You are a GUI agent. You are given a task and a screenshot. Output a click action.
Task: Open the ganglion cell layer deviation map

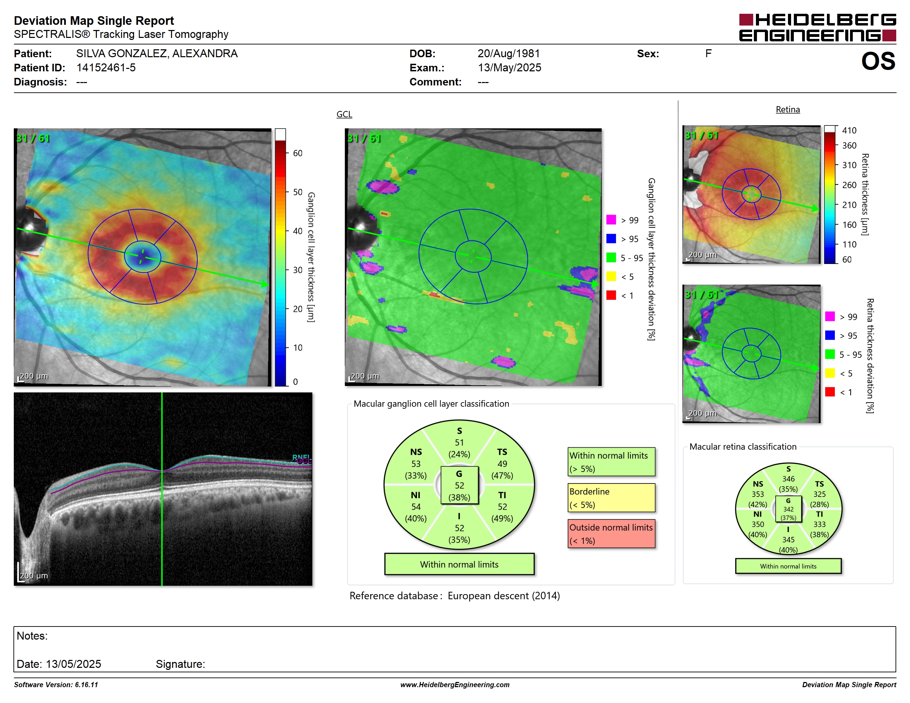point(473,257)
